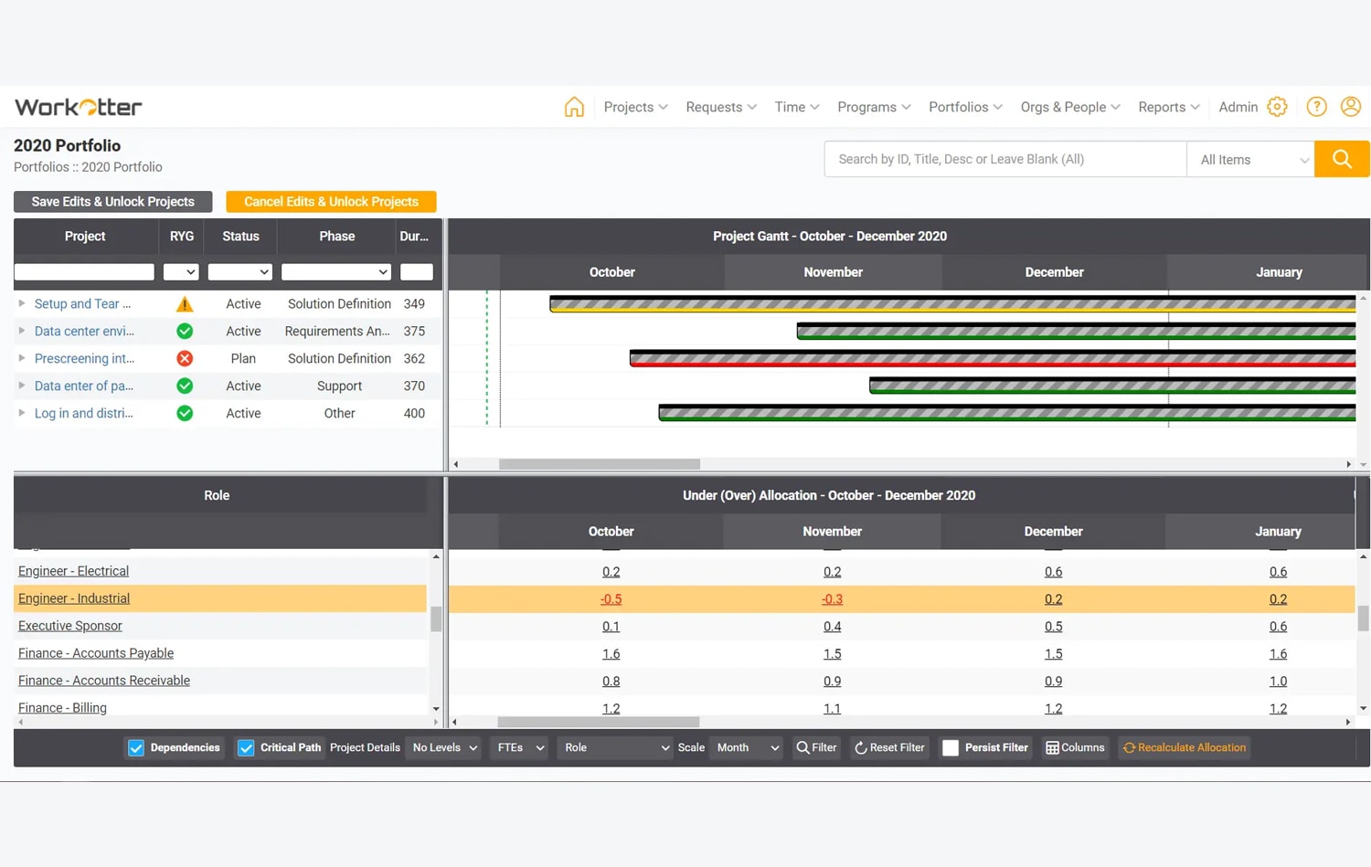
Task: Click inside the search by ID field
Action: (x=1004, y=158)
